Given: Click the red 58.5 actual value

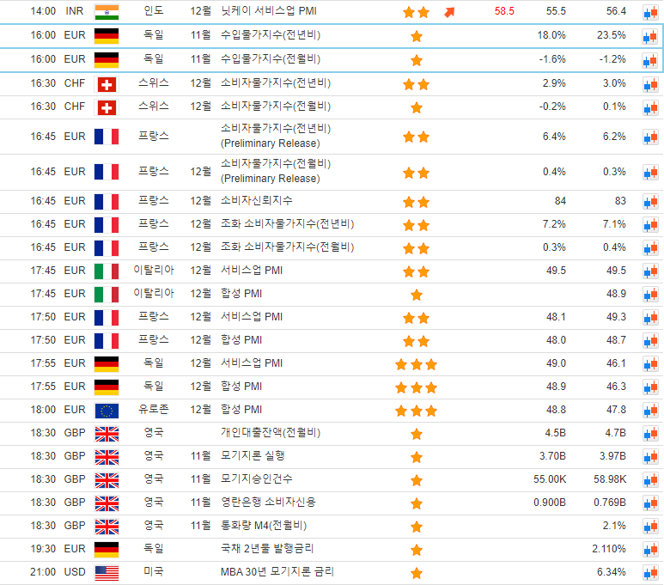Looking at the screenshot, I should pyautogui.click(x=504, y=12).
